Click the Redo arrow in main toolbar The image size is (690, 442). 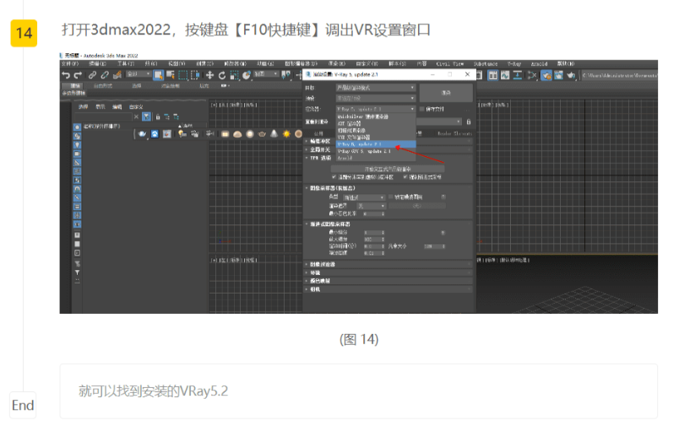tap(78, 75)
